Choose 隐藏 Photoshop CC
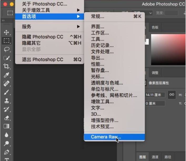Viewport: 186px width, 161px height. [49, 37]
